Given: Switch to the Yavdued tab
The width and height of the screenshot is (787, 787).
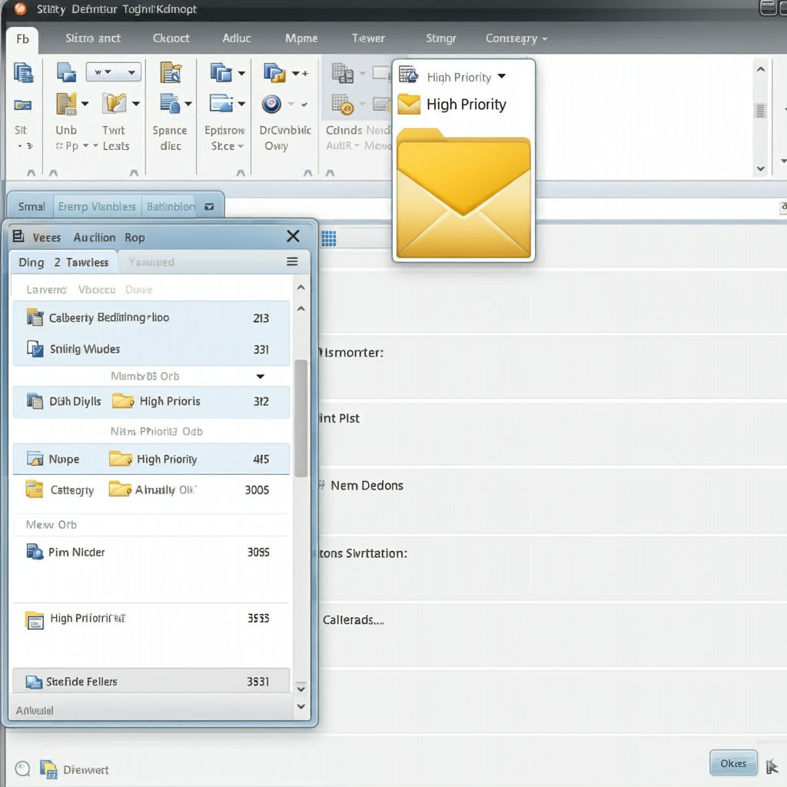Looking at the screenshot, I should tap(151, 262).
